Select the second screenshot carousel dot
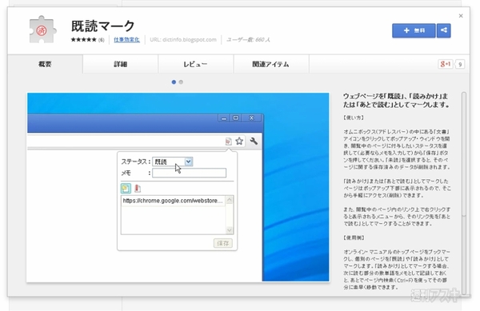This screenshot has height=311, width=480. pyautogui.click(x=181, y=82)
